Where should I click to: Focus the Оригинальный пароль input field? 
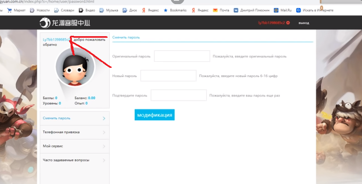182,56
